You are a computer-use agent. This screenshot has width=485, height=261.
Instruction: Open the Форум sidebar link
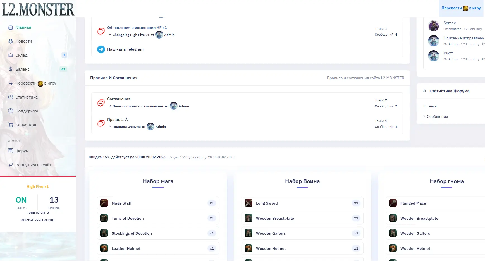[22, 151]
